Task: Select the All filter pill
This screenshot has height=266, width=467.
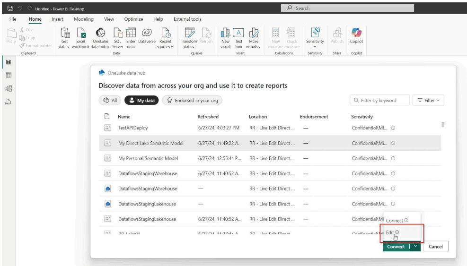Action: click(x=110, y=101)
